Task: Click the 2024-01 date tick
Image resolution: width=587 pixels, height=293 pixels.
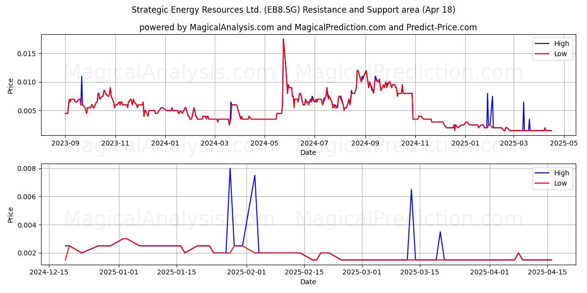Action: point(165,143)
